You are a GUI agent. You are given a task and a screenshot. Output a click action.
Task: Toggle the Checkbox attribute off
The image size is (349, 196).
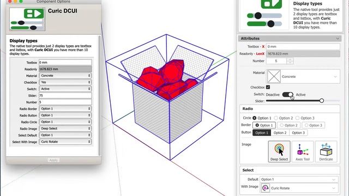(268, 87)
